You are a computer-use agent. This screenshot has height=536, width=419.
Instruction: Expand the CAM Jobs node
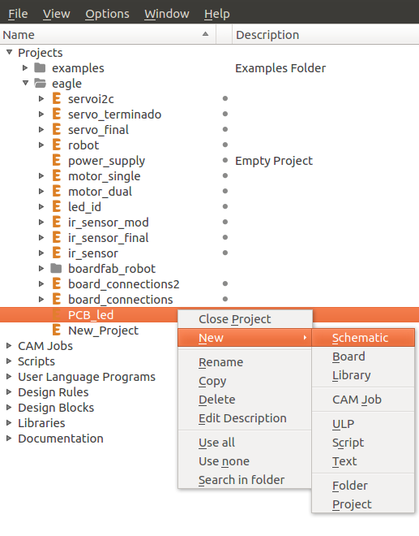[x=9, y=346]
